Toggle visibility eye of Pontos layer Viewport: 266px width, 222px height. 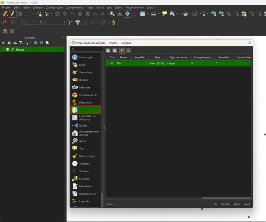(7, 49)
